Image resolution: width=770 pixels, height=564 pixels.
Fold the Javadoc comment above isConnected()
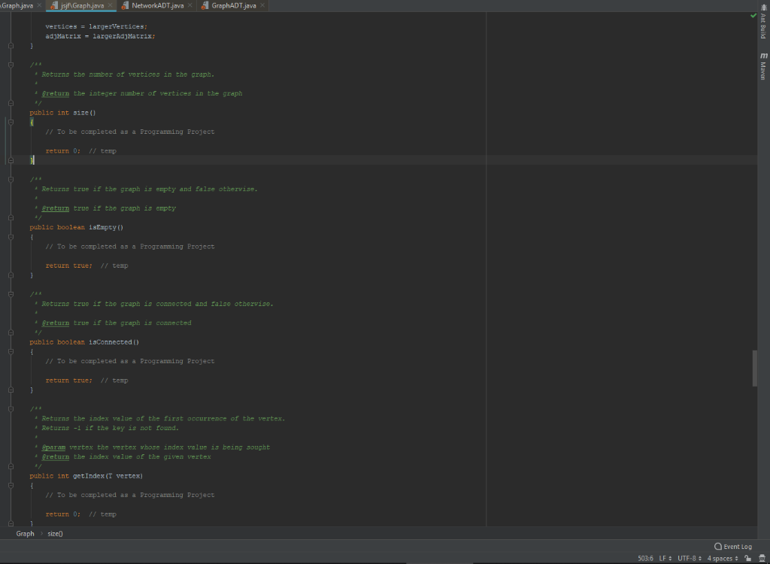(11, 294)
